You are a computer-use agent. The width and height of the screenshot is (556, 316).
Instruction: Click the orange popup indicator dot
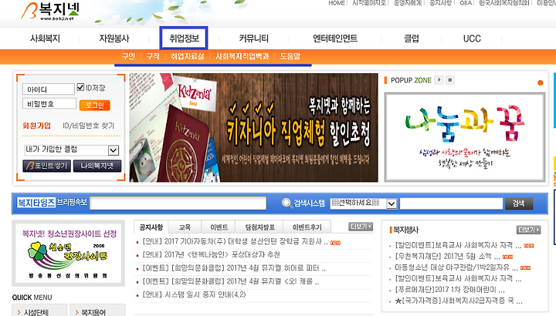click(540, 82)
